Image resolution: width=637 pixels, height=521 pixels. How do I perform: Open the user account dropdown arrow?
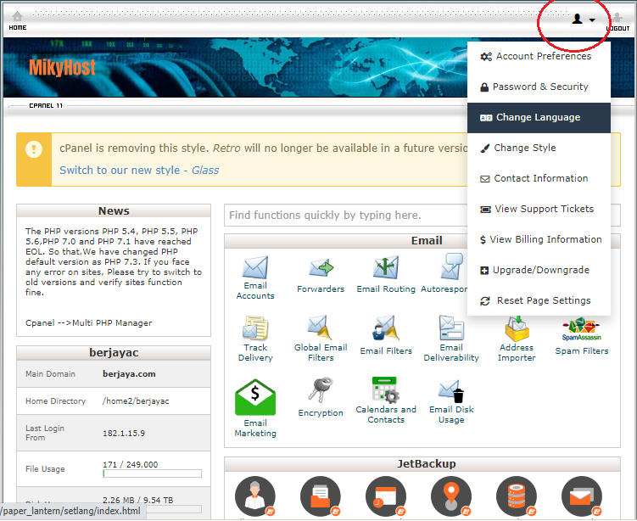click(592, 20)
